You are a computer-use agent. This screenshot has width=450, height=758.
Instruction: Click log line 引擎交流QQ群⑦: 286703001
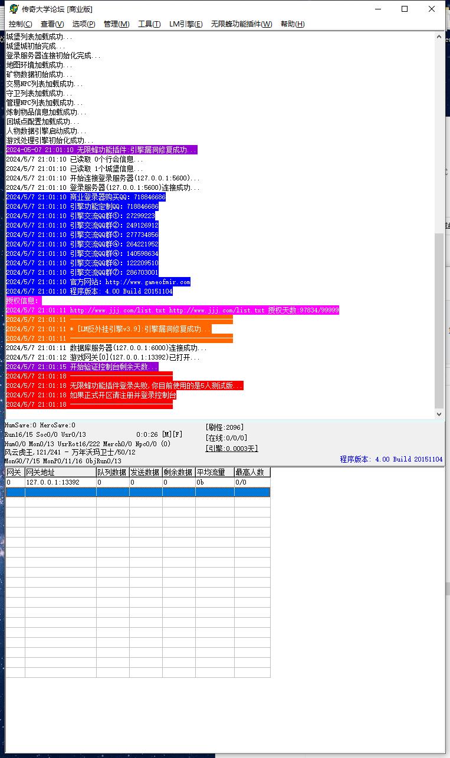[82, 272]
